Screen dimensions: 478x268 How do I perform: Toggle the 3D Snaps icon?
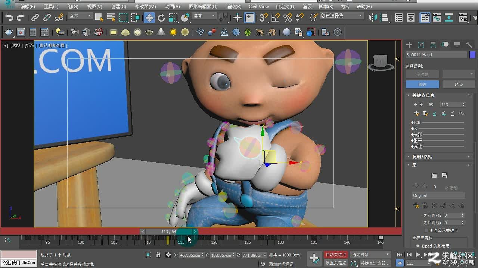tap(264, 17)
